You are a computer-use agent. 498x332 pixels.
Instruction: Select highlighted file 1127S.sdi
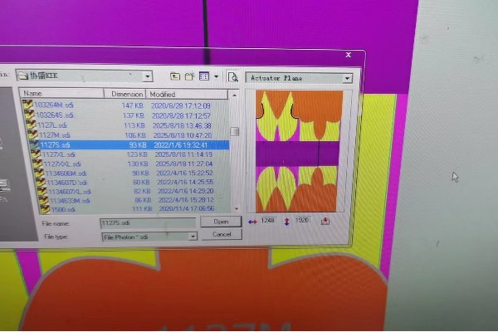point(55,145)
